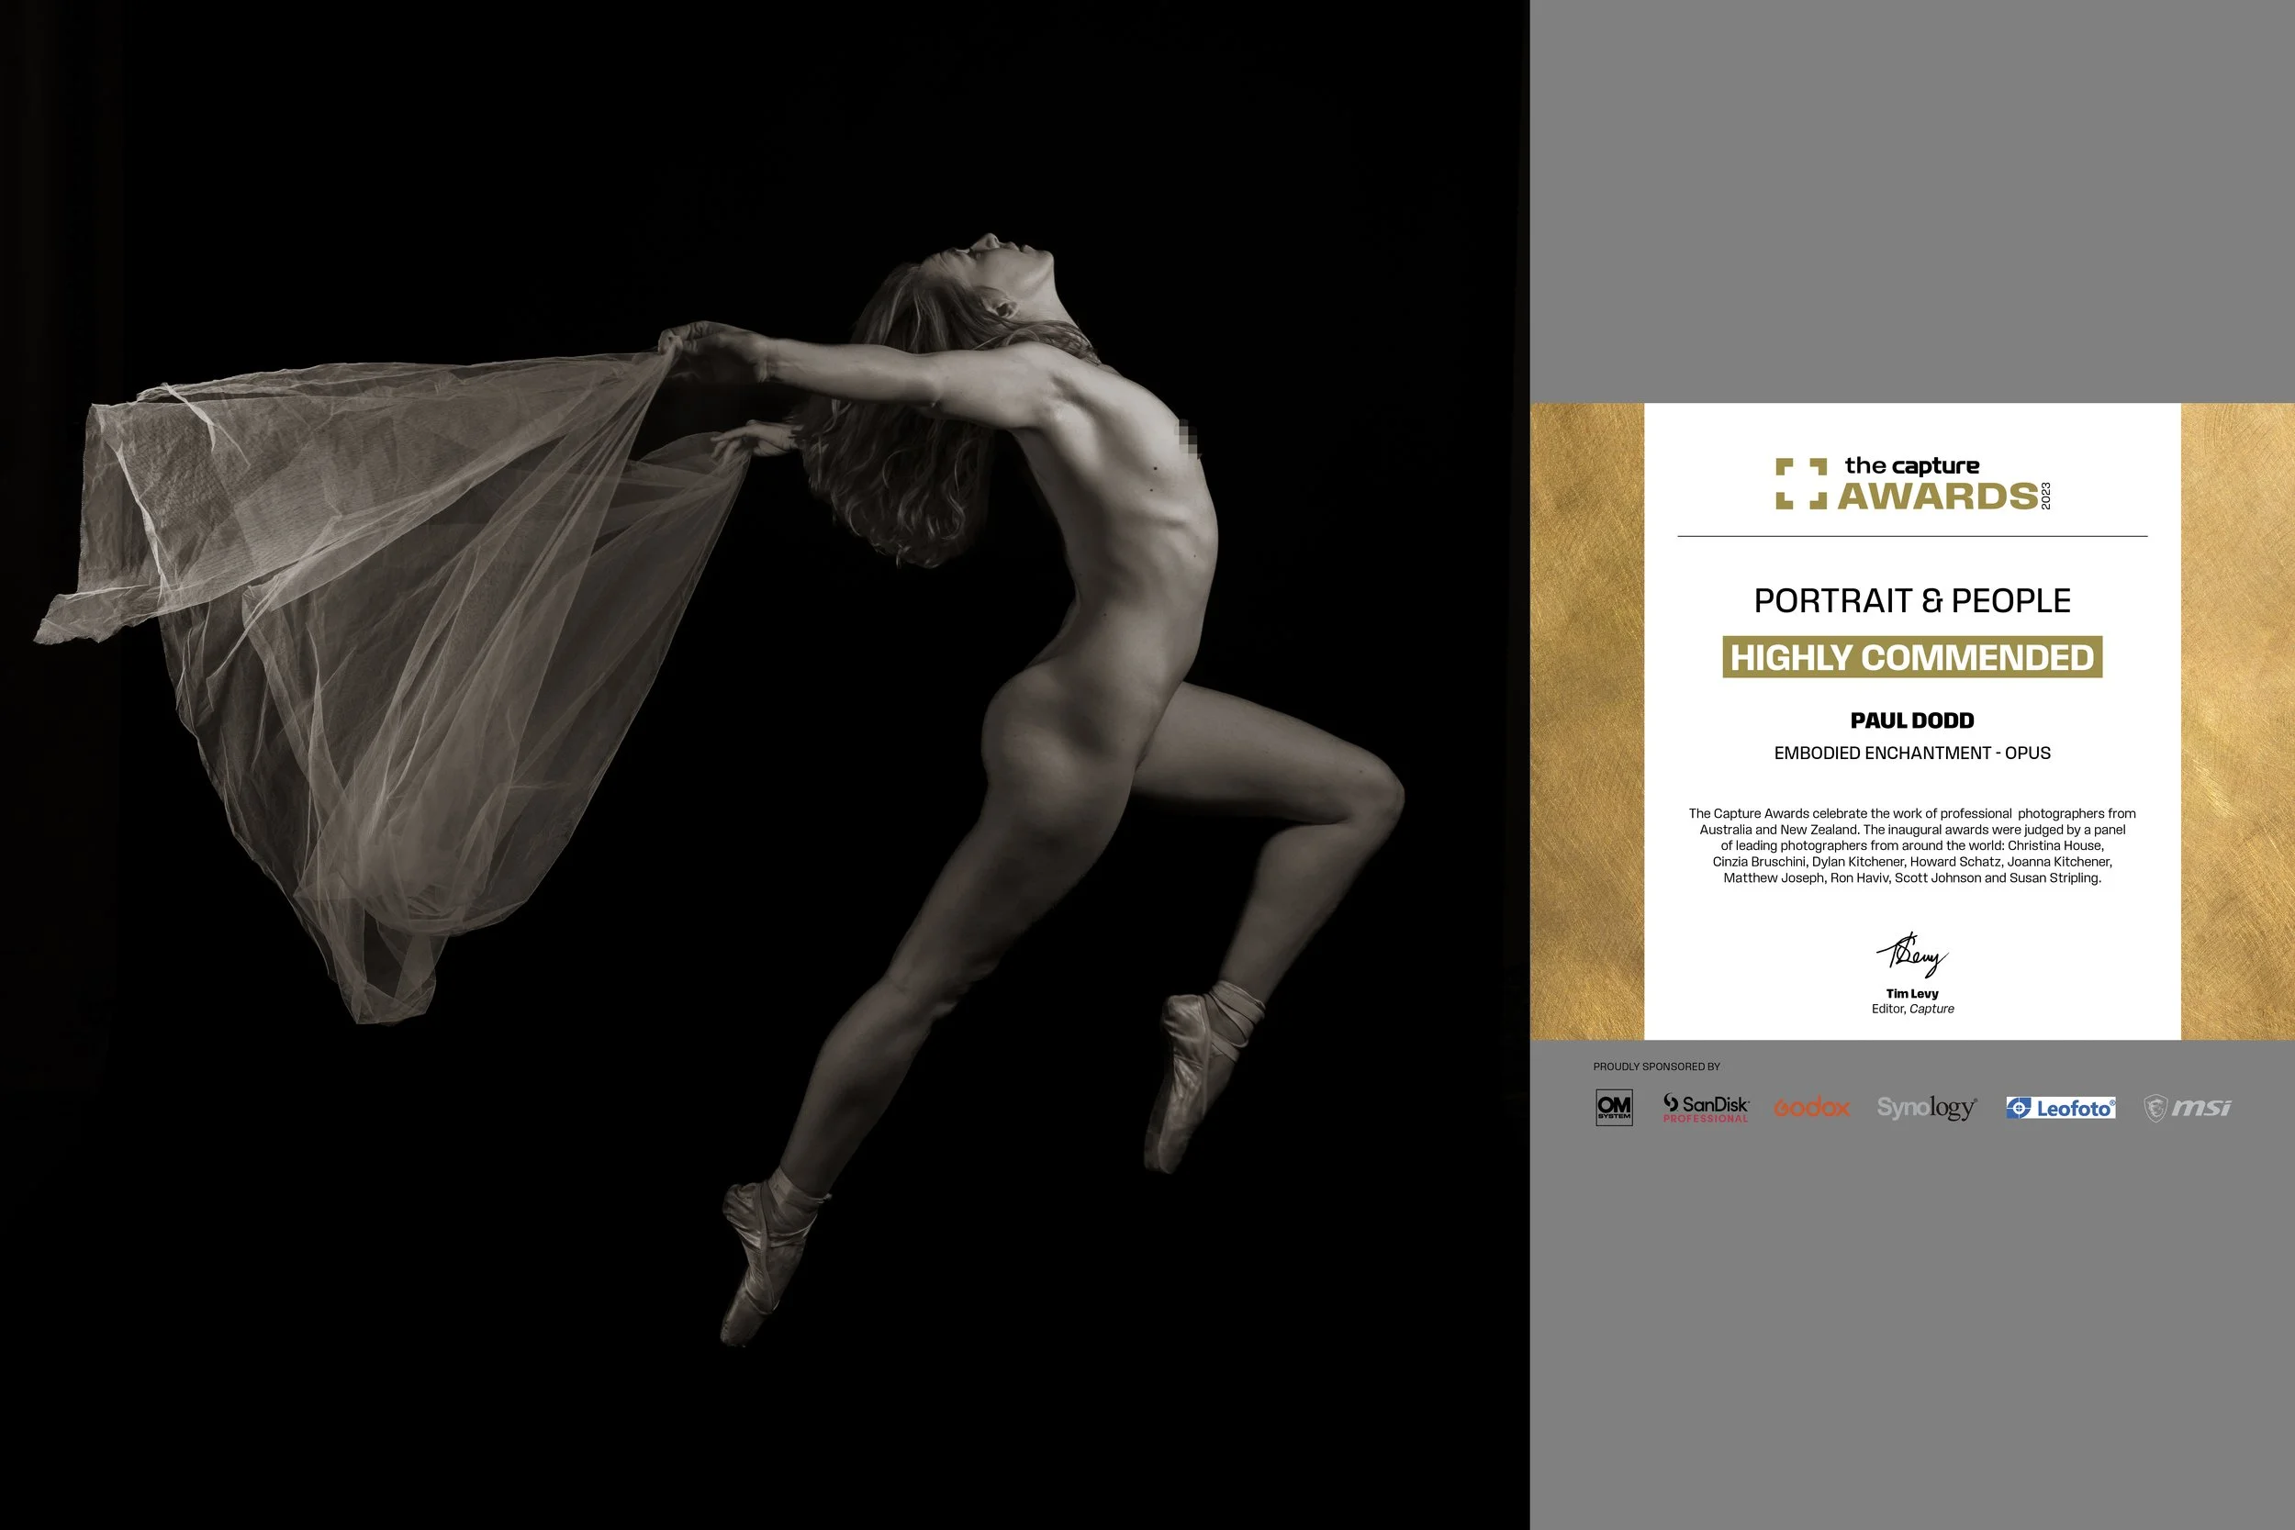This screenshot has height=1530, width=2295.
Task: Click the PAUL DODD name text
Action: click(1912, 721)
